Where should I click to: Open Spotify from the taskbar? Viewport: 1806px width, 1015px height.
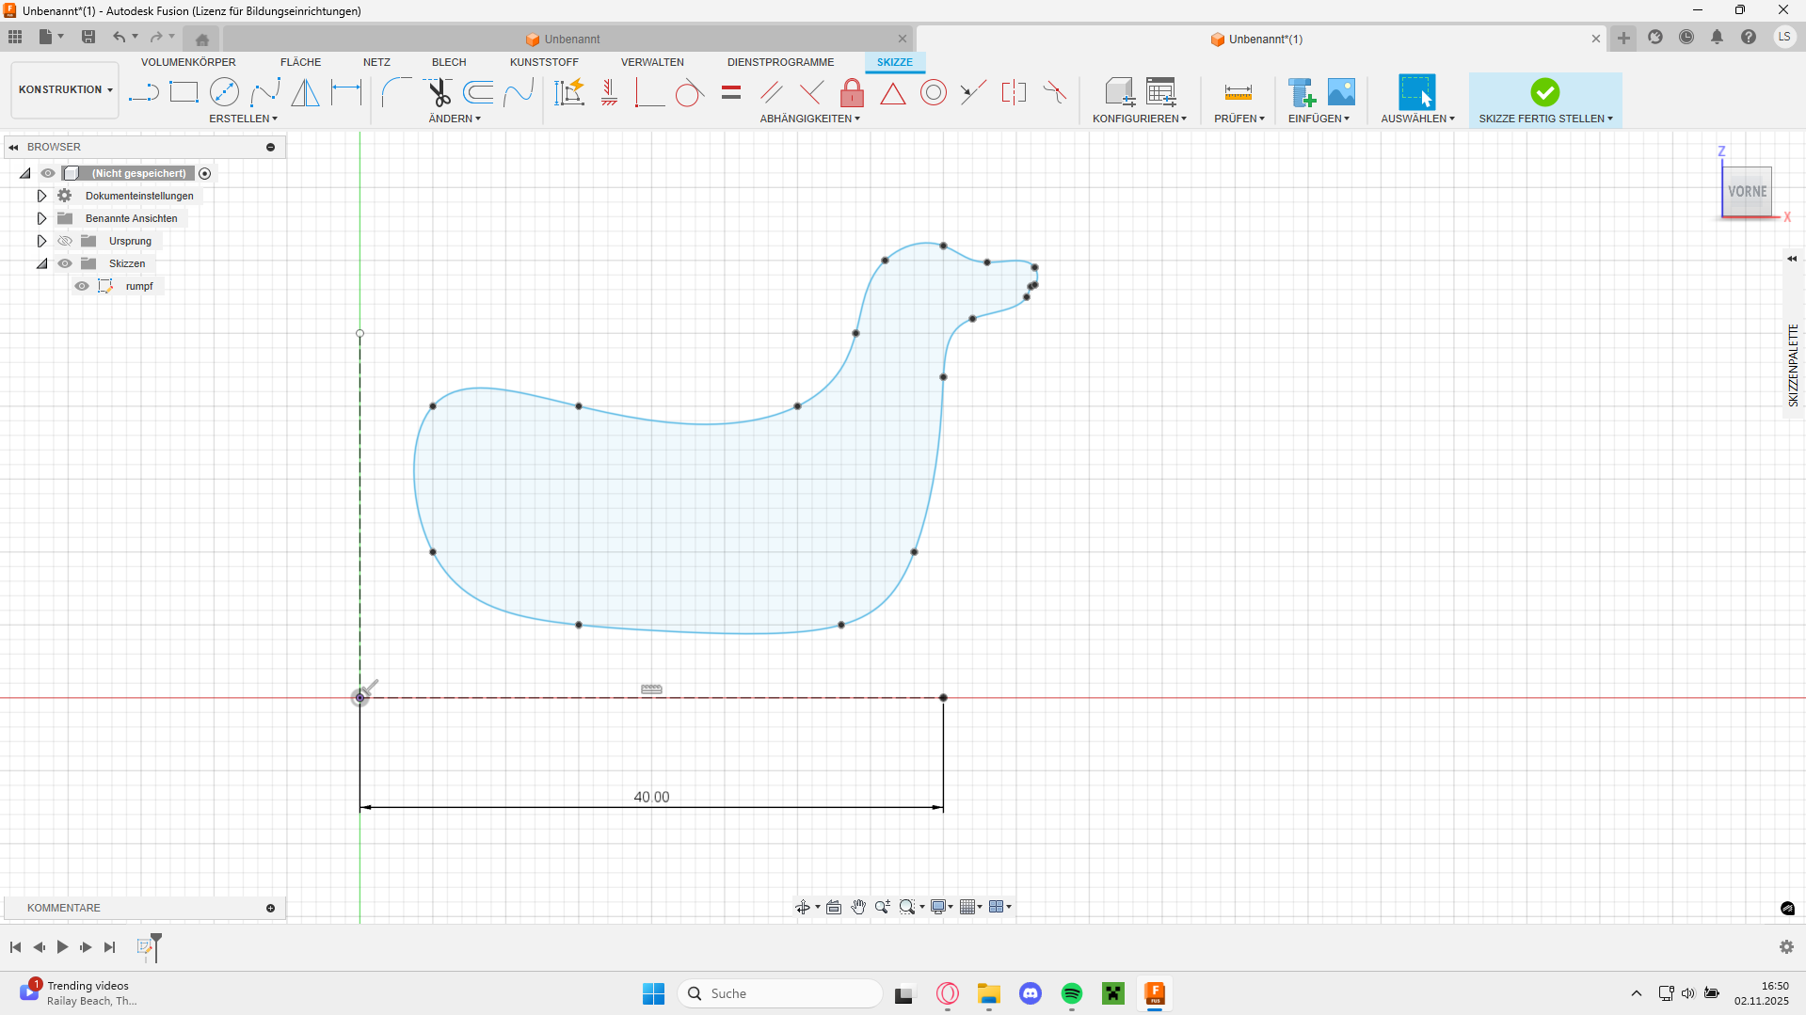[x=1071, y=993]
